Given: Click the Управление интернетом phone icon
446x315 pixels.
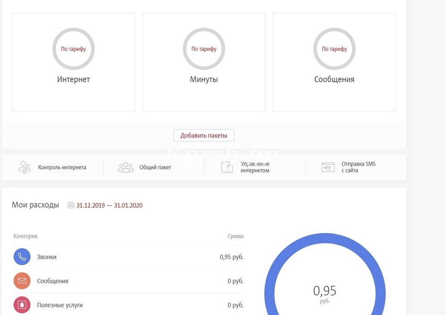Looking at the screenshot, I should (227, 167).
